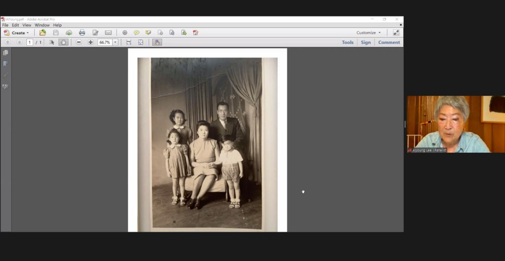The image size is (505, 261).
Task: Click the previous page up arrow
Action: [8, 42]
